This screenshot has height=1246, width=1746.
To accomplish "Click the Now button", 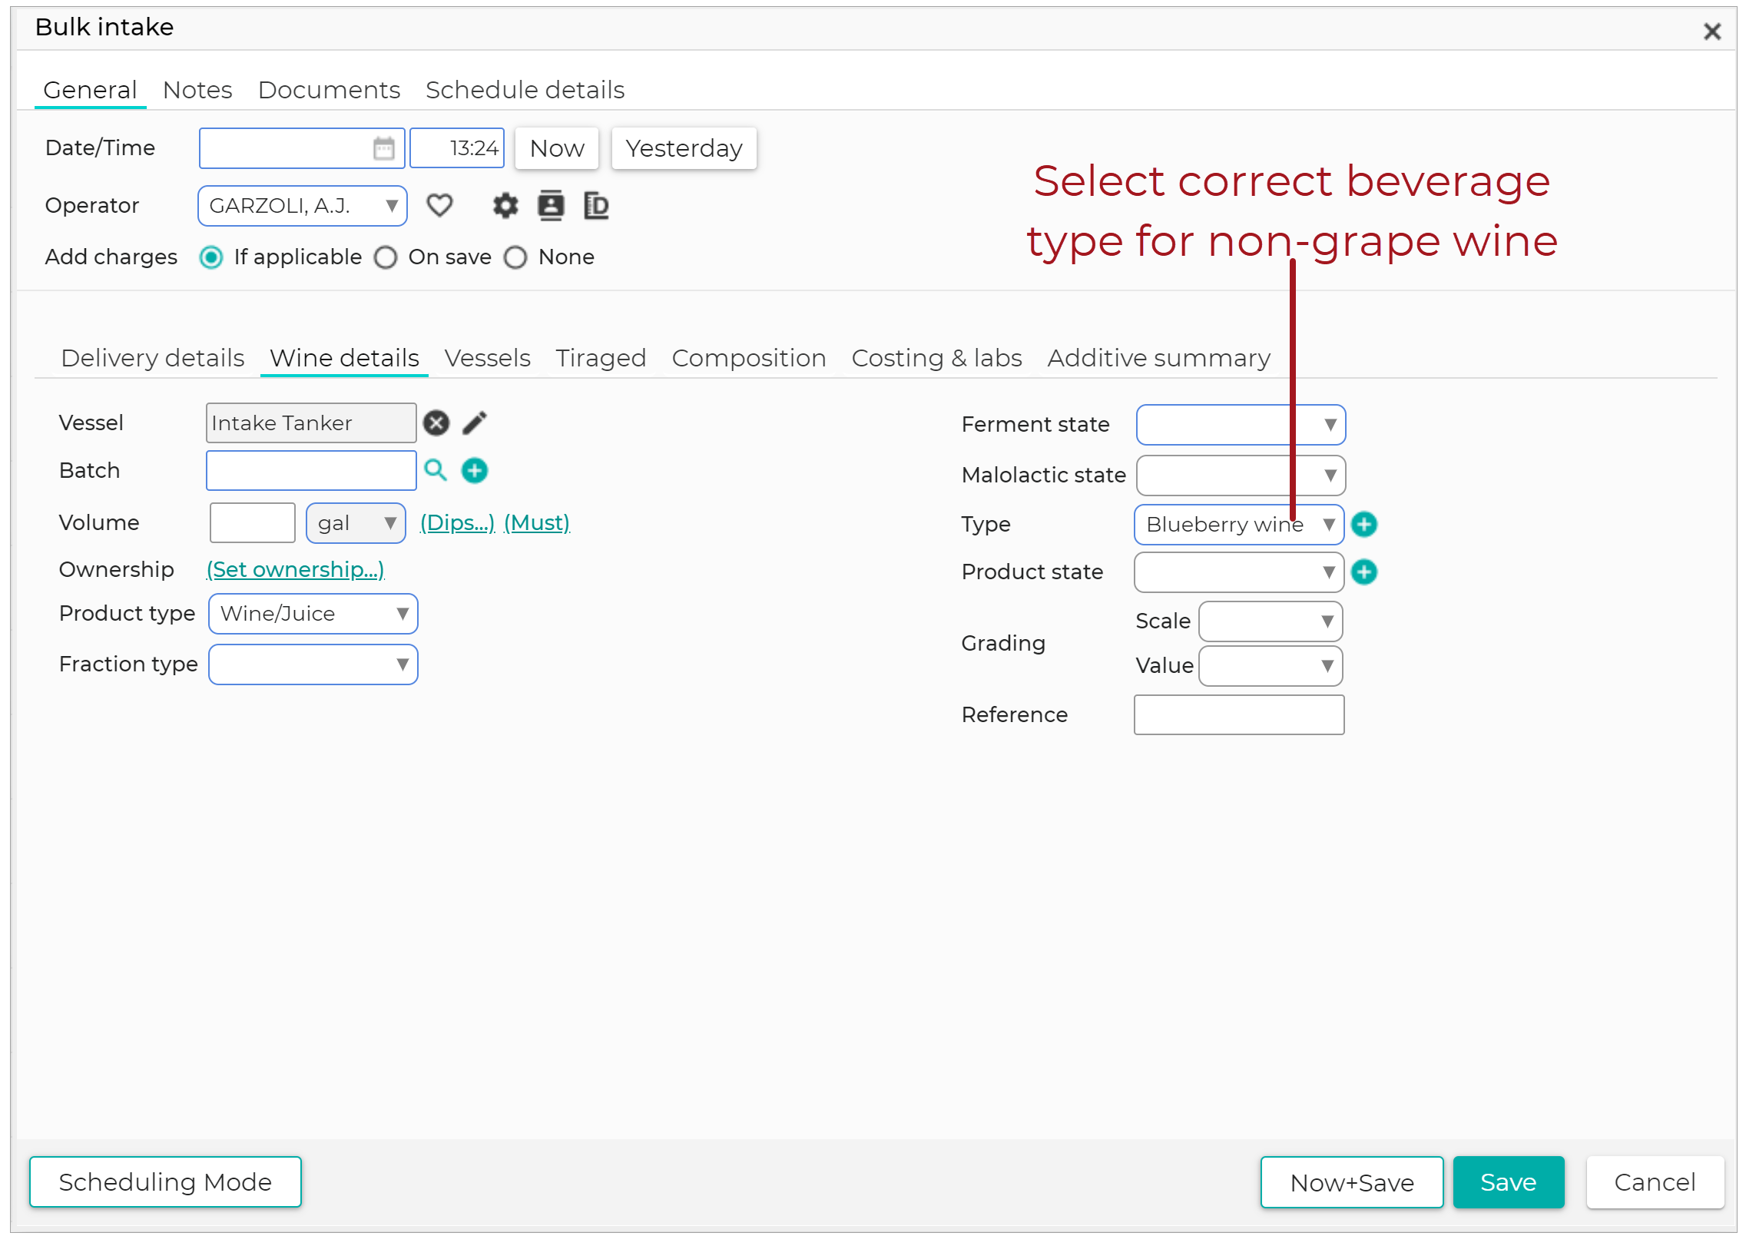I will (x=557, y=148).
